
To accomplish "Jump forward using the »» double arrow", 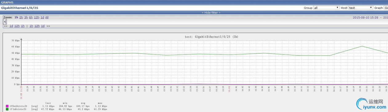I will [x=48, y=26].
